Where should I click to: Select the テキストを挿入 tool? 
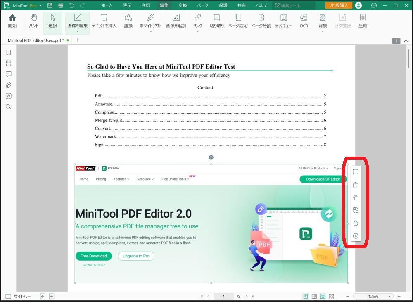[104, 21]
